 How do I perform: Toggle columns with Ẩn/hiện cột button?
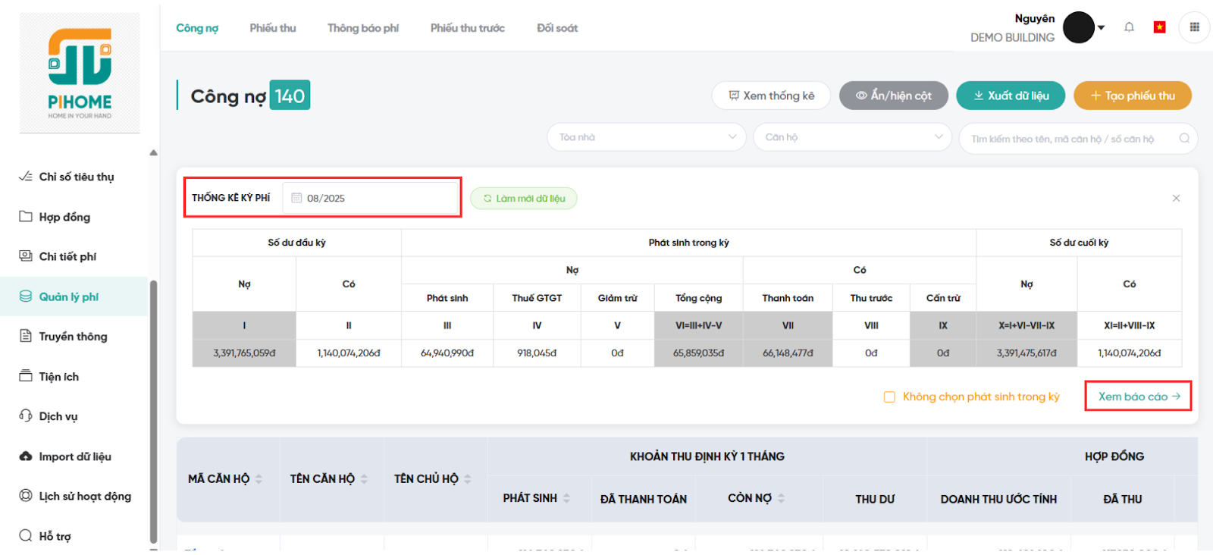893,96
